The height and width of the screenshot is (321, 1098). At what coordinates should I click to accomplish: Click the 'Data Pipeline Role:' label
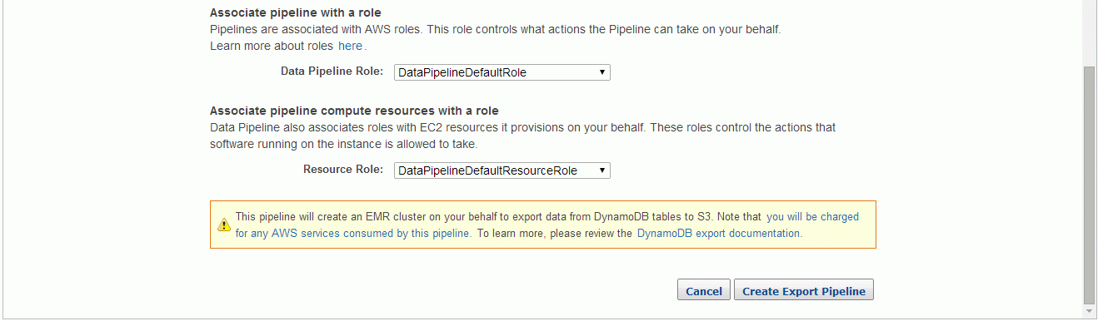point(332,72)
